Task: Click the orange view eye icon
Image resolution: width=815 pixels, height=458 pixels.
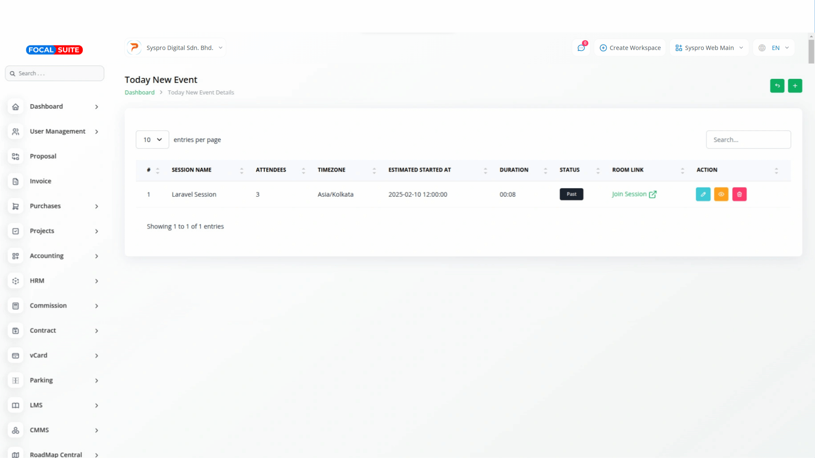Action: pos(721,194)
